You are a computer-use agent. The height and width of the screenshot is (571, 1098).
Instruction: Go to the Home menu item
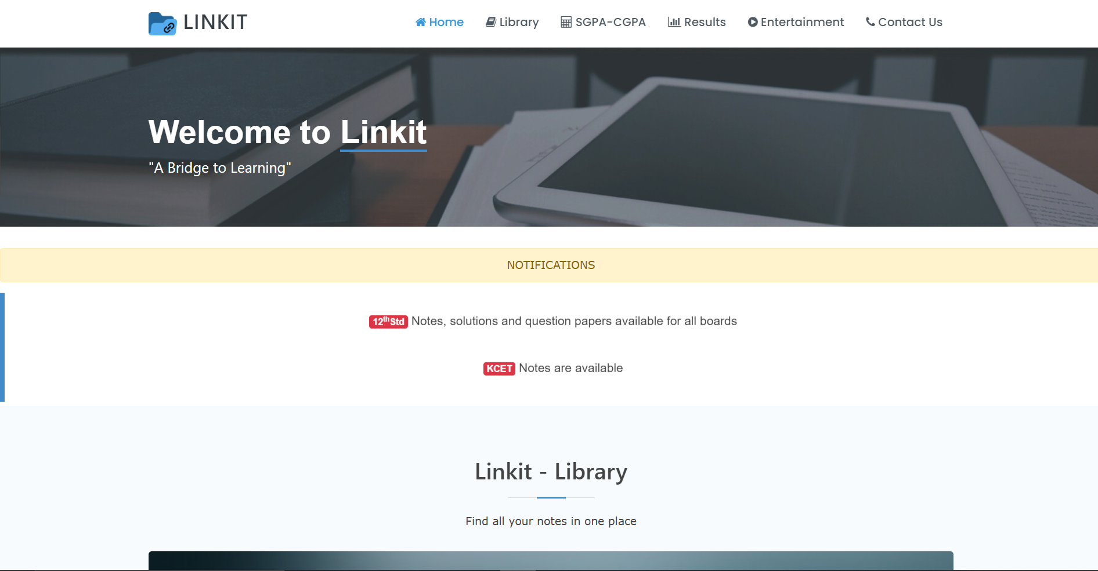point(446,22)
